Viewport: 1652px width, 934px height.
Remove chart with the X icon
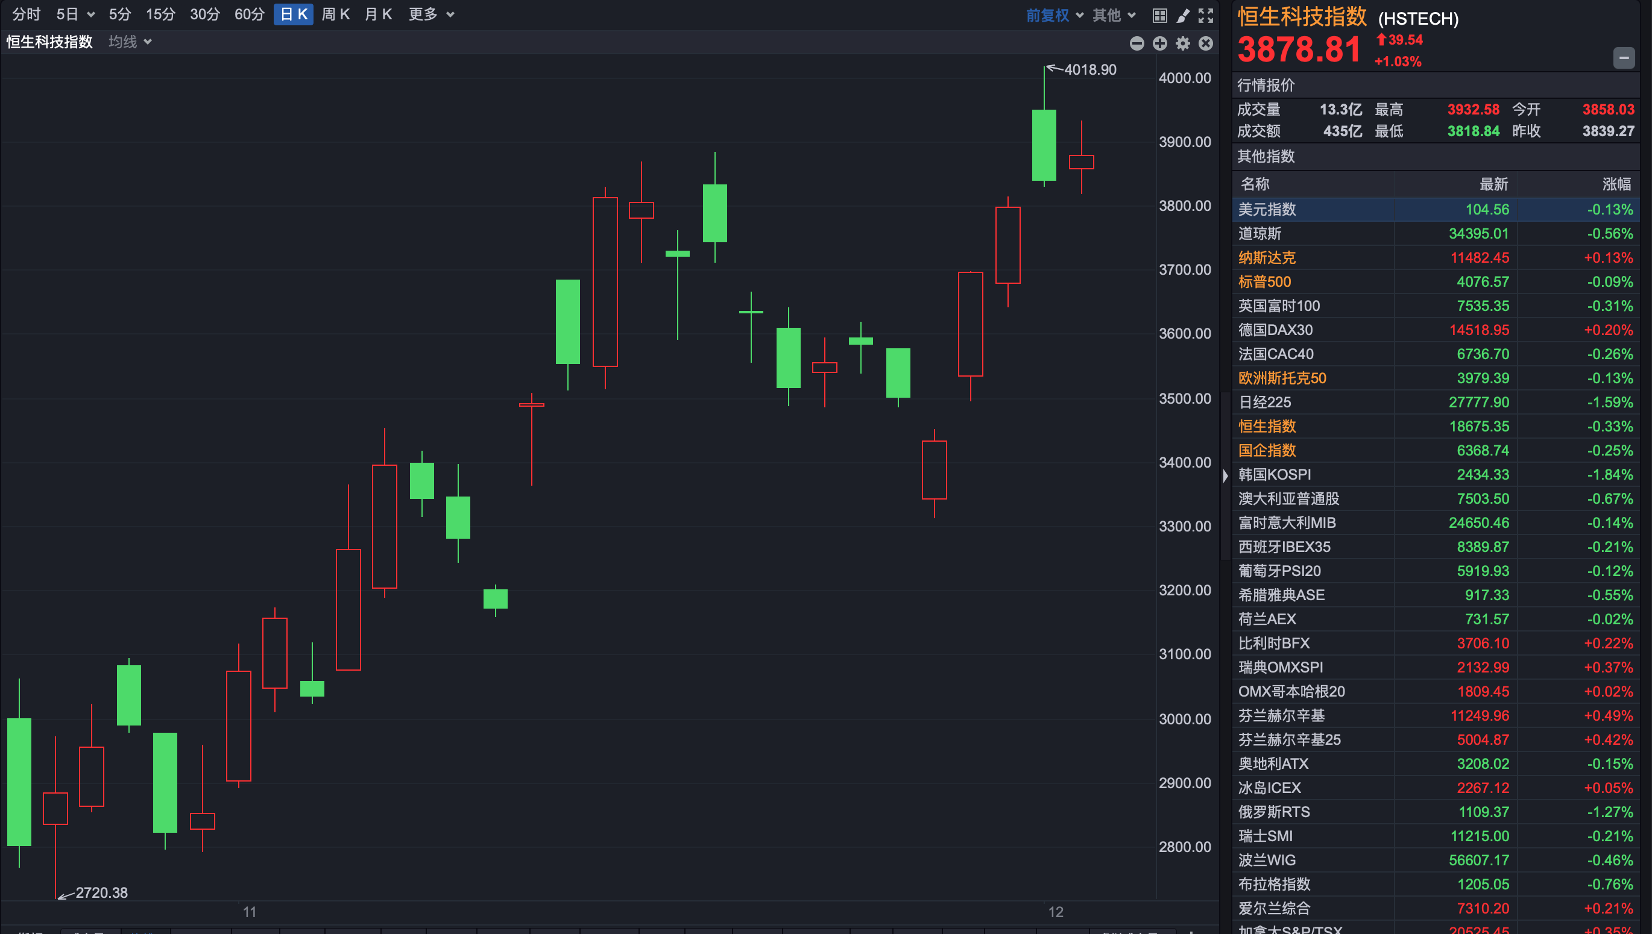click(x=1206, y=43)
